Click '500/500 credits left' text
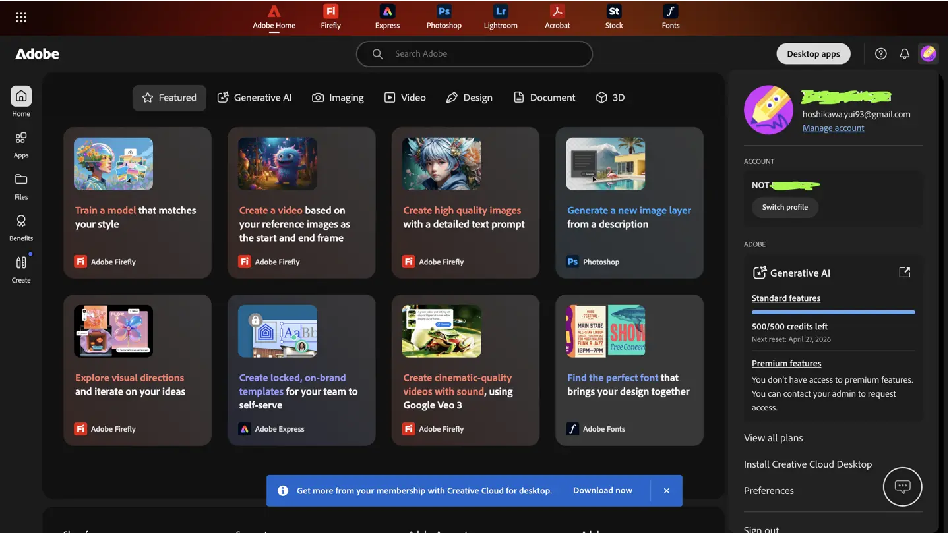 (x=789, y=327)
